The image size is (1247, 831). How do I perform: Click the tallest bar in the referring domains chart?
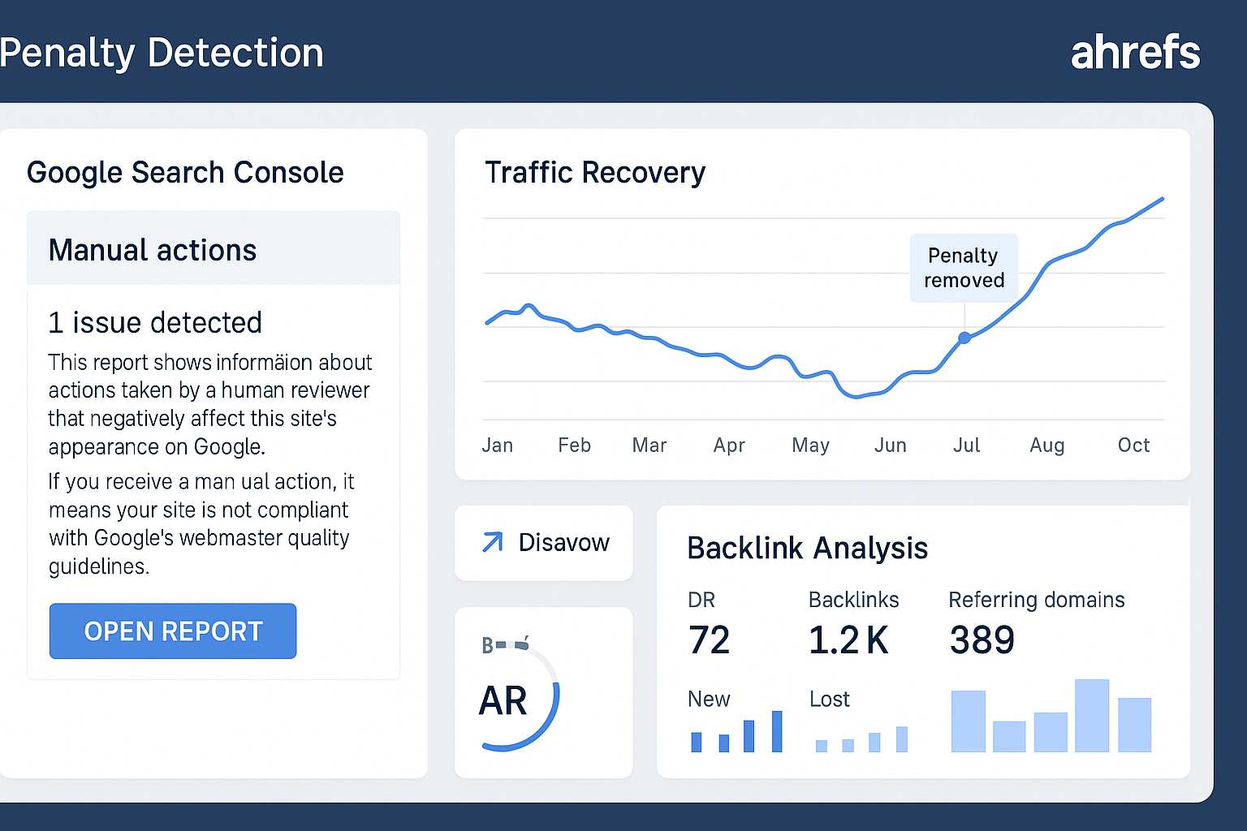1092,716
